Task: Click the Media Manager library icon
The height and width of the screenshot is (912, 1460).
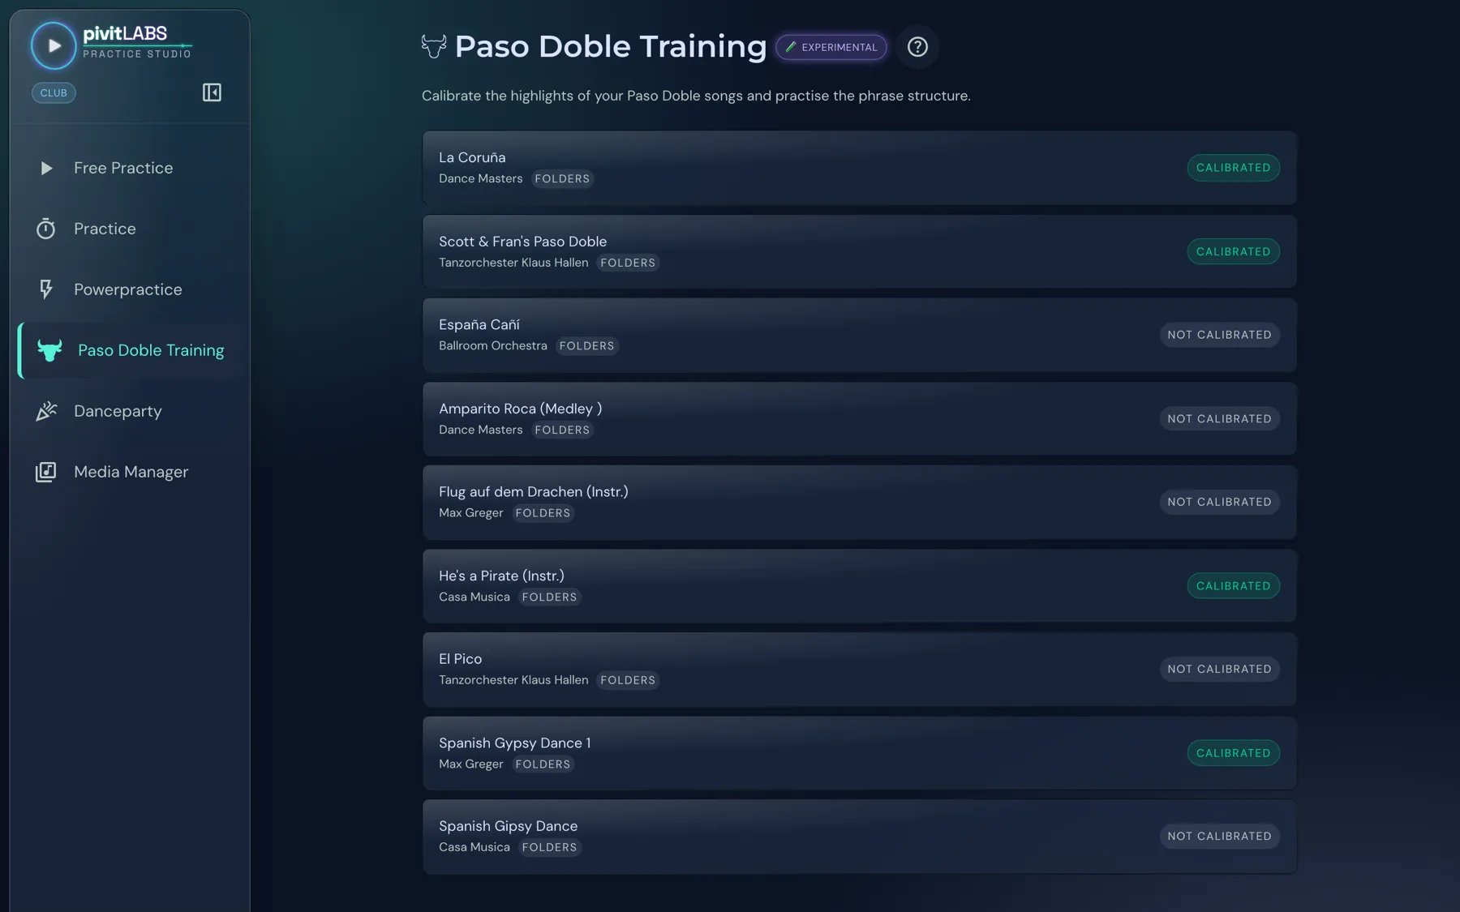Action: pyautogui.click(x=46, y=472)
